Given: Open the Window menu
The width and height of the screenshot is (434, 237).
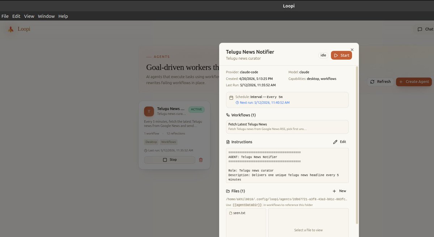Looking at the screenshot, I should 46,16.
